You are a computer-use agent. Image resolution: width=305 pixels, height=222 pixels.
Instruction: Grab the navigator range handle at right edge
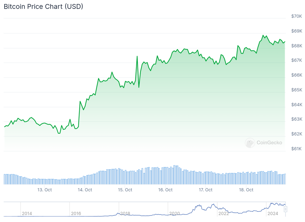[285, 209]
